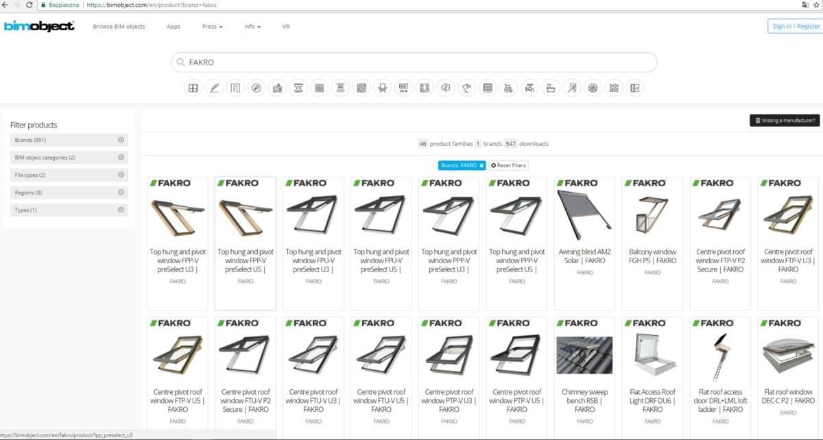Screen dimensions: 823x440
Task: Click the flag category icon
Action: click(x=466, y=88)
